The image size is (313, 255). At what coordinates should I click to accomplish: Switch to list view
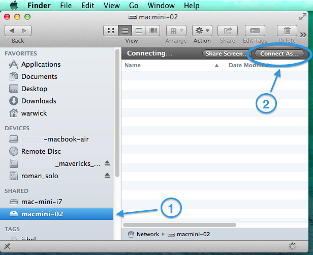(x=125, y=31)
